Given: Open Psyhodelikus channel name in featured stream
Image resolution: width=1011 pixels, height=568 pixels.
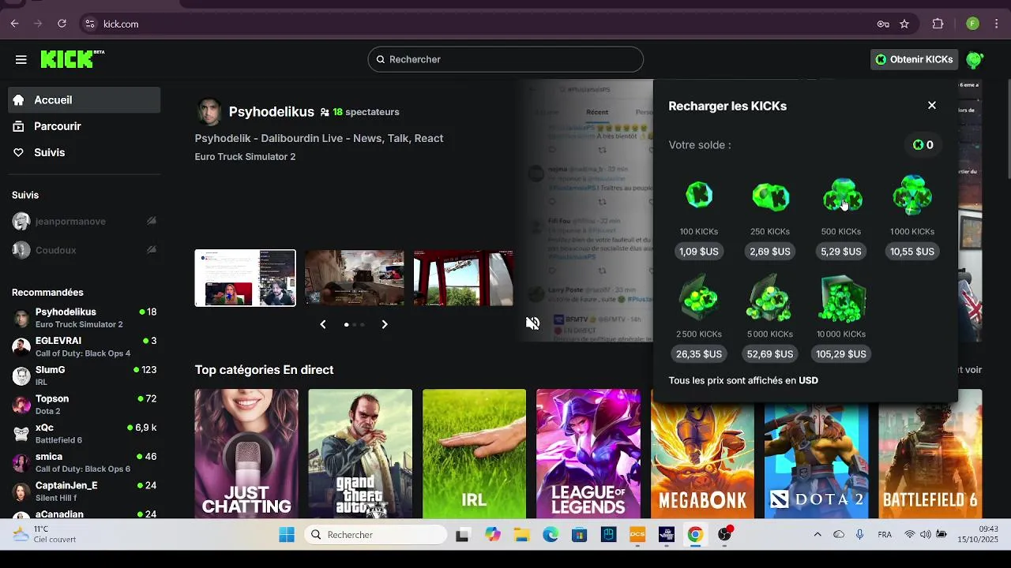Looking at the screenshot, I should tap(272, 112).
